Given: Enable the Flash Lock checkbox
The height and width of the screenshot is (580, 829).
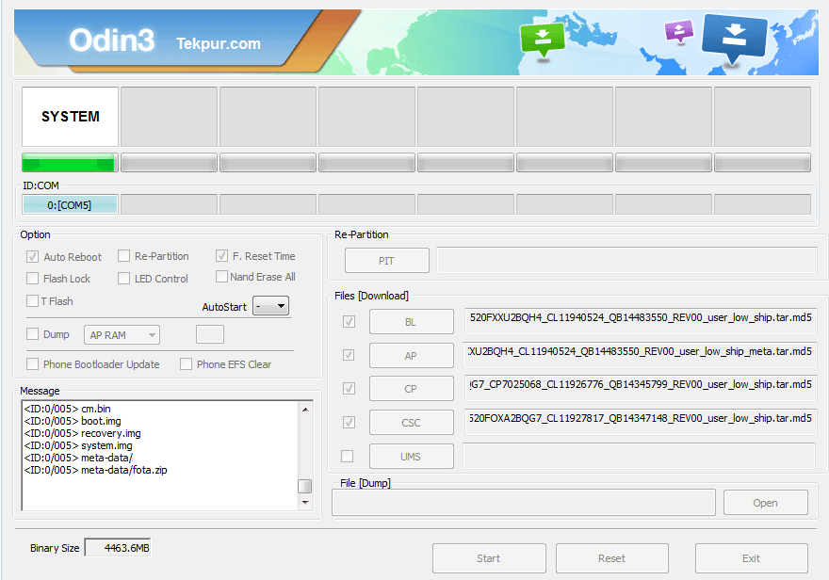Looking at the screenshot, I should (x=33, y=279).
